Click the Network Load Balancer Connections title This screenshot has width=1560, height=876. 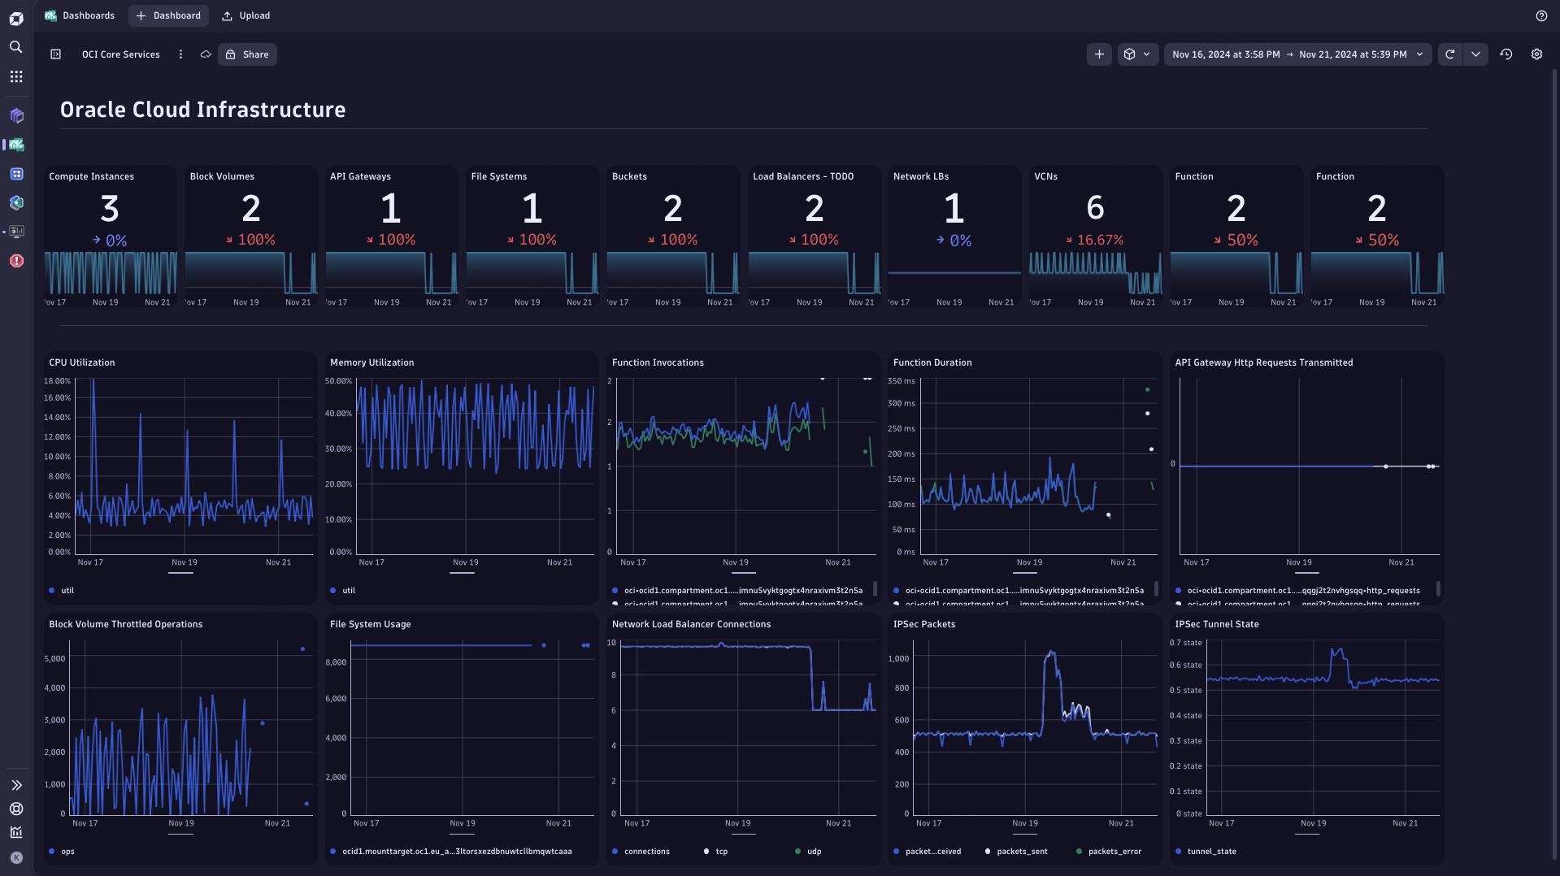click(x=691, y=624)
